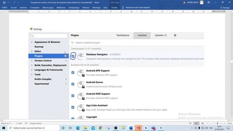Click the page count in the status bar
This screenshot has width=233, height=131.
coord(6,123)
